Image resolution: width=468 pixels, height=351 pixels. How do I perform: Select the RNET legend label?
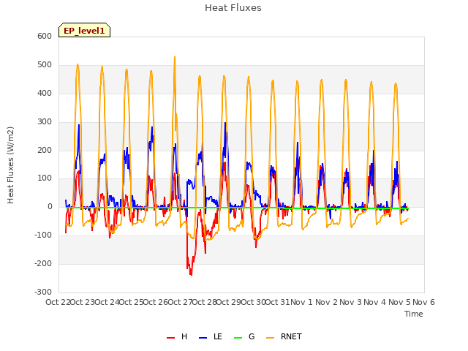click(x=291, y=336)
